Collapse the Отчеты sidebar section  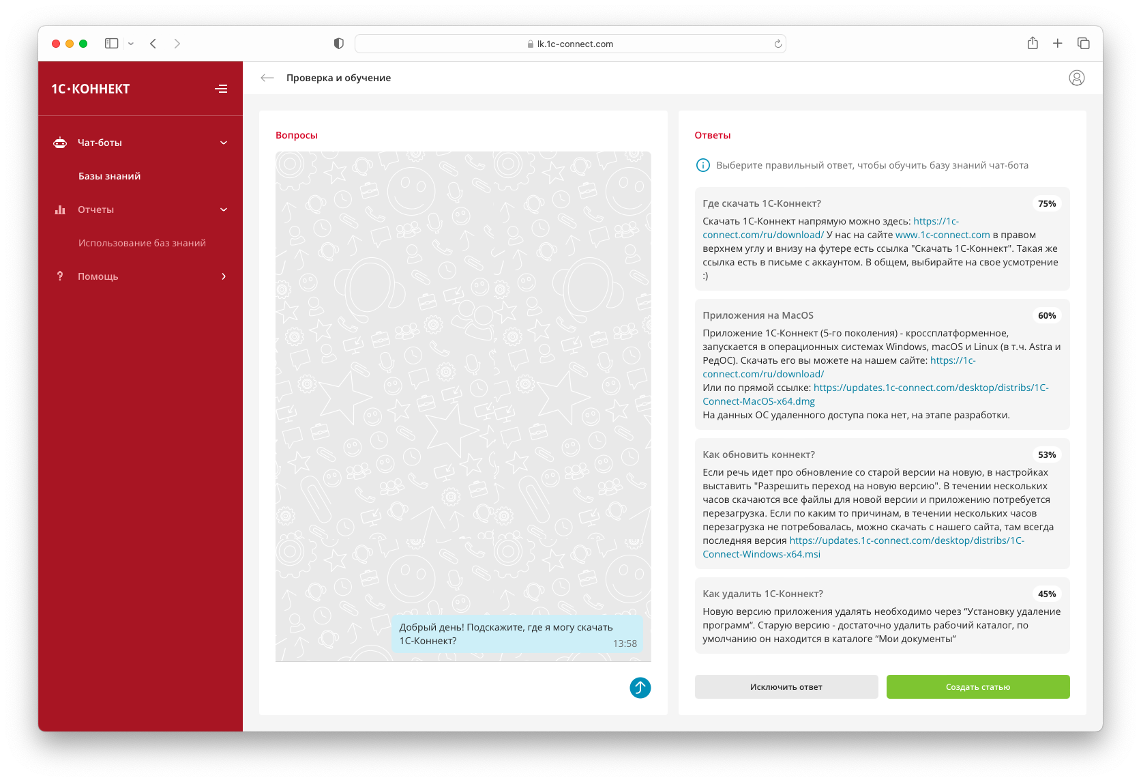[x=224, y=209]
